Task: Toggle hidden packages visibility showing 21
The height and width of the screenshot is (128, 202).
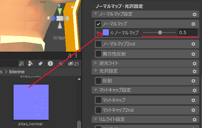Action: 73,64
